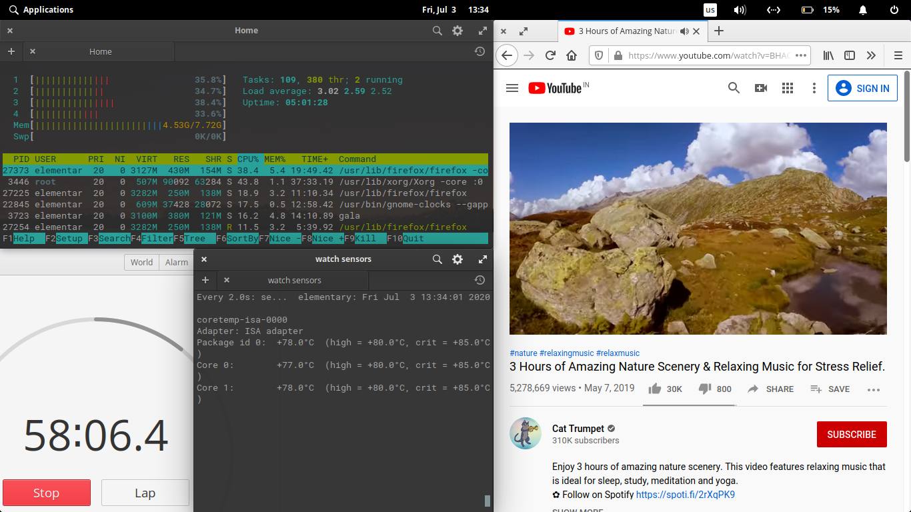911x512 pixels.
Task: Open YouTube guide hamburger menu
Action: tap(512, 88)
